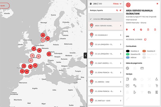Image resolution: width=161 pixels, height=107 pixels.
Task: Click the search magnifier icon in location field
Action: pos(117,10)
